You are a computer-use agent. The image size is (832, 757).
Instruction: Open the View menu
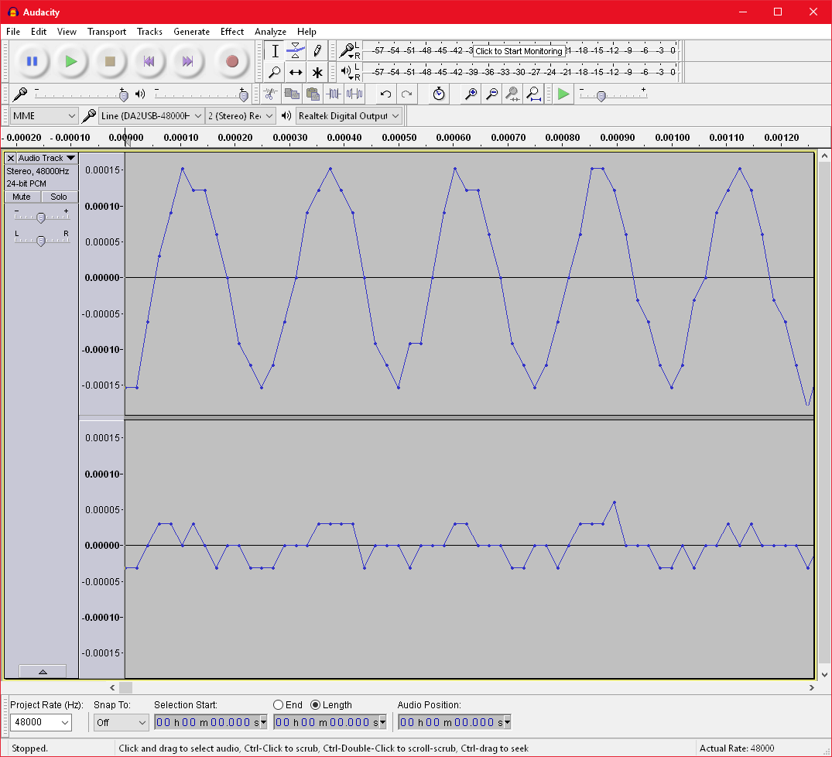[67, 32]
